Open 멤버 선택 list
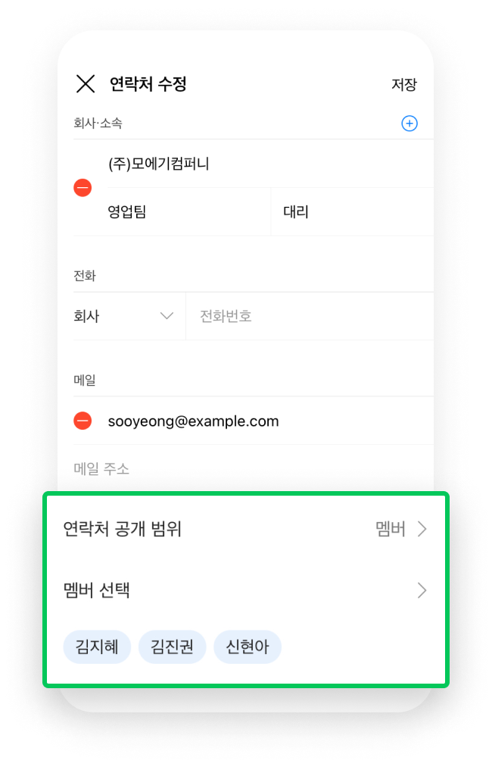 [246, 590]
